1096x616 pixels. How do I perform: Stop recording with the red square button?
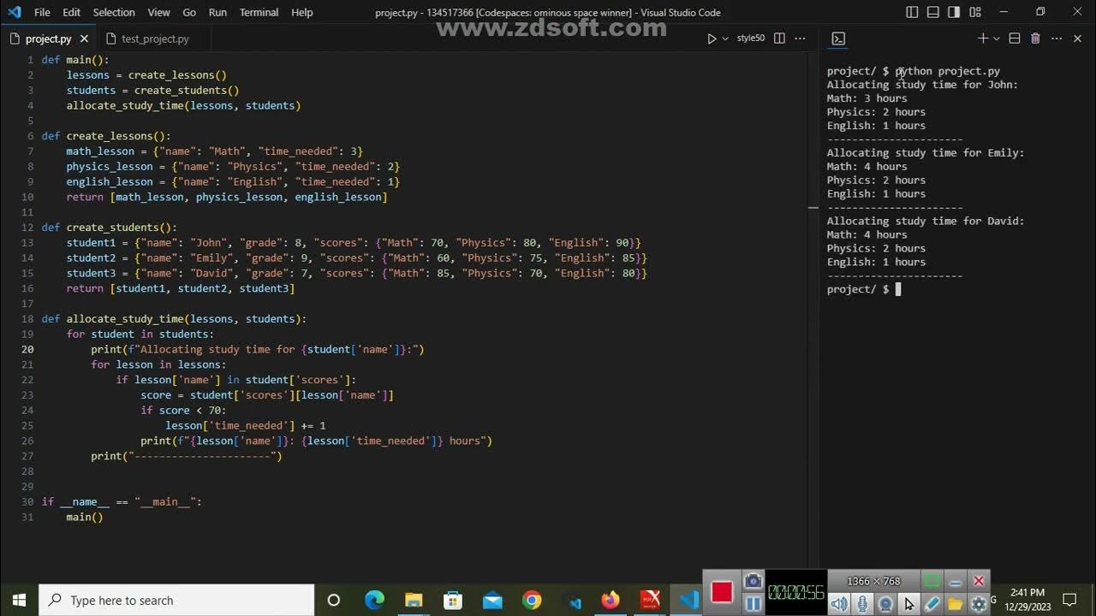tap(722, 592)
